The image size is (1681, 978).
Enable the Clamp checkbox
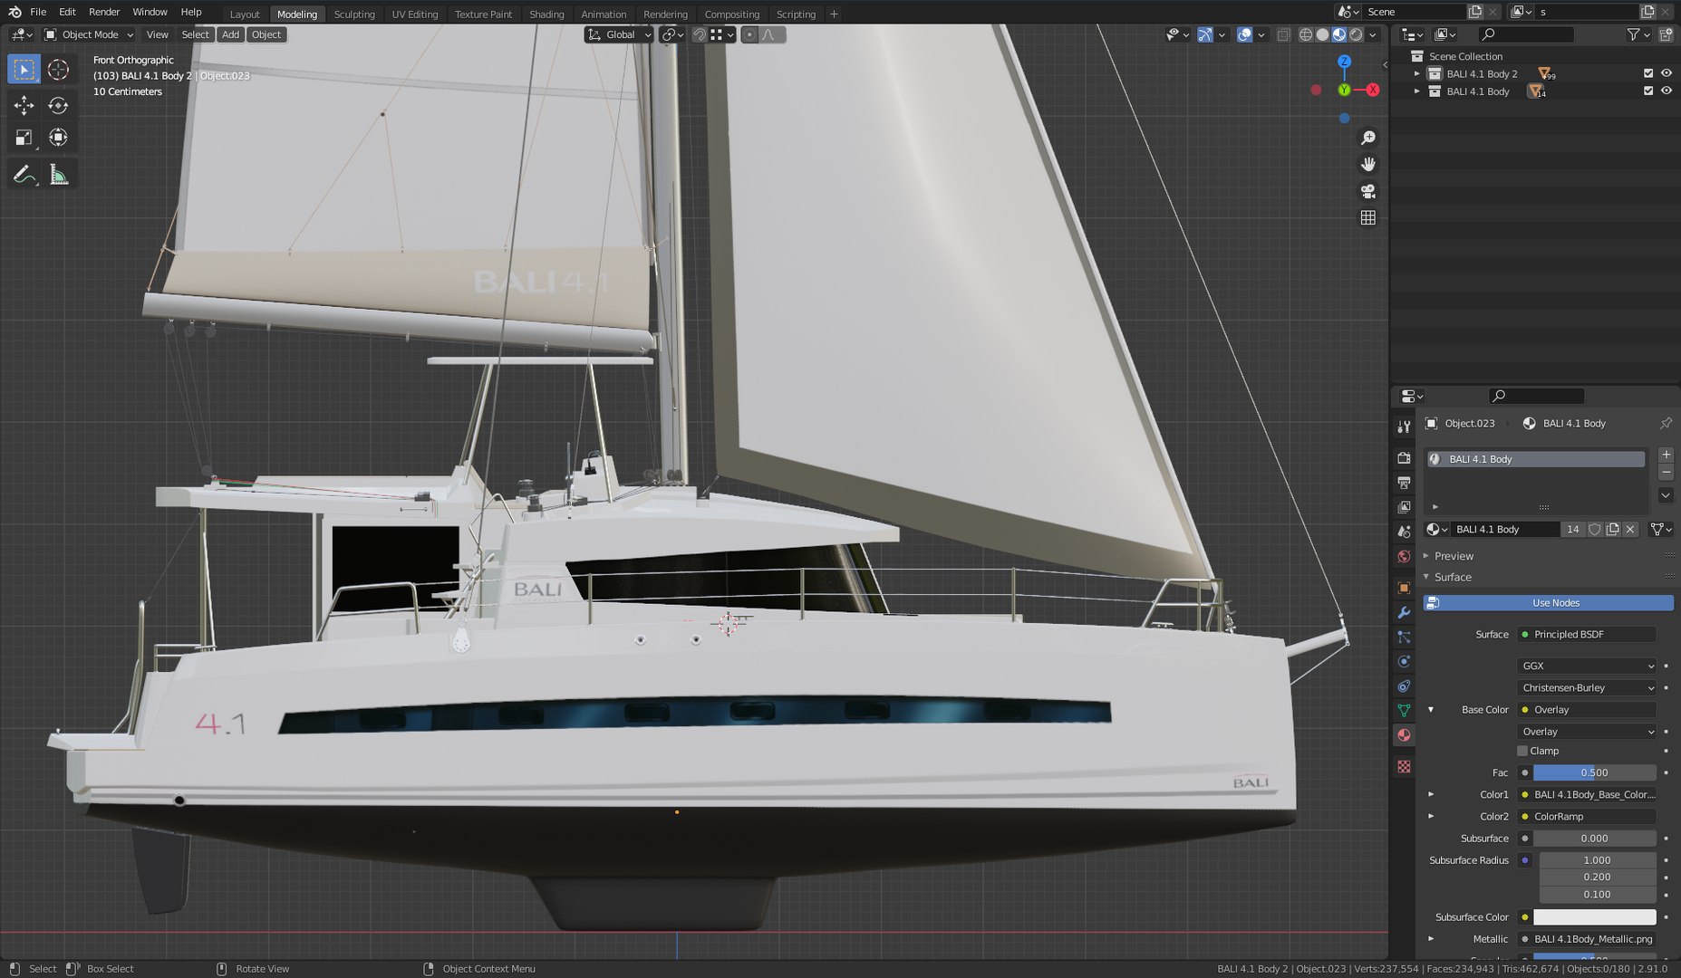tap(1522, 751)
